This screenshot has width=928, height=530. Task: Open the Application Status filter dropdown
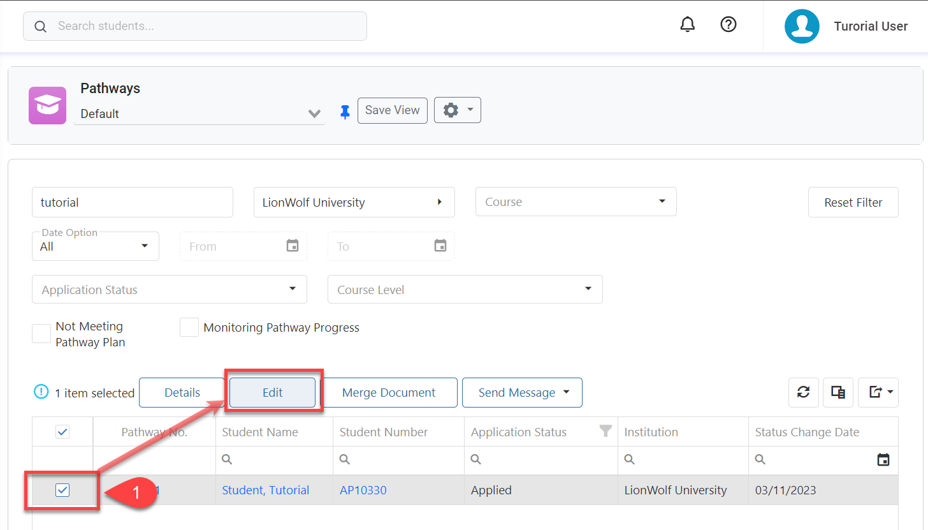coord(170,290)
